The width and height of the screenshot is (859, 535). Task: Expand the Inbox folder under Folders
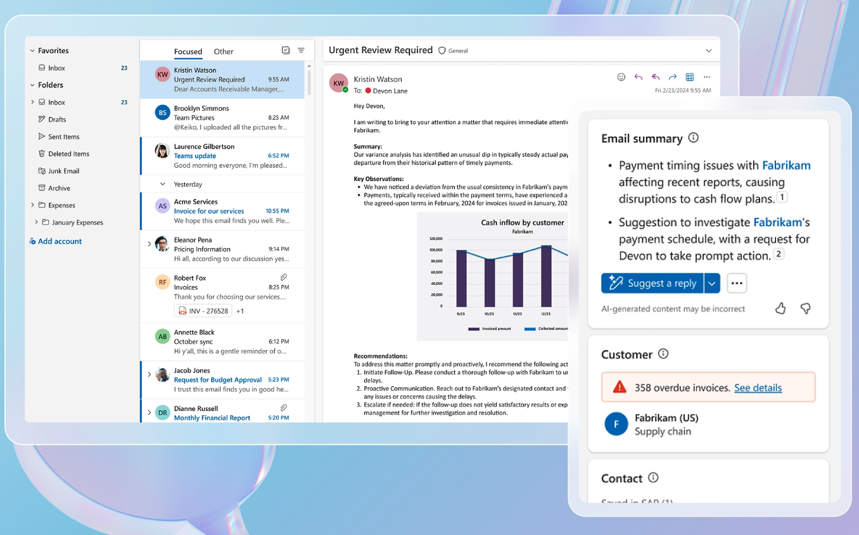pos(32,102)
